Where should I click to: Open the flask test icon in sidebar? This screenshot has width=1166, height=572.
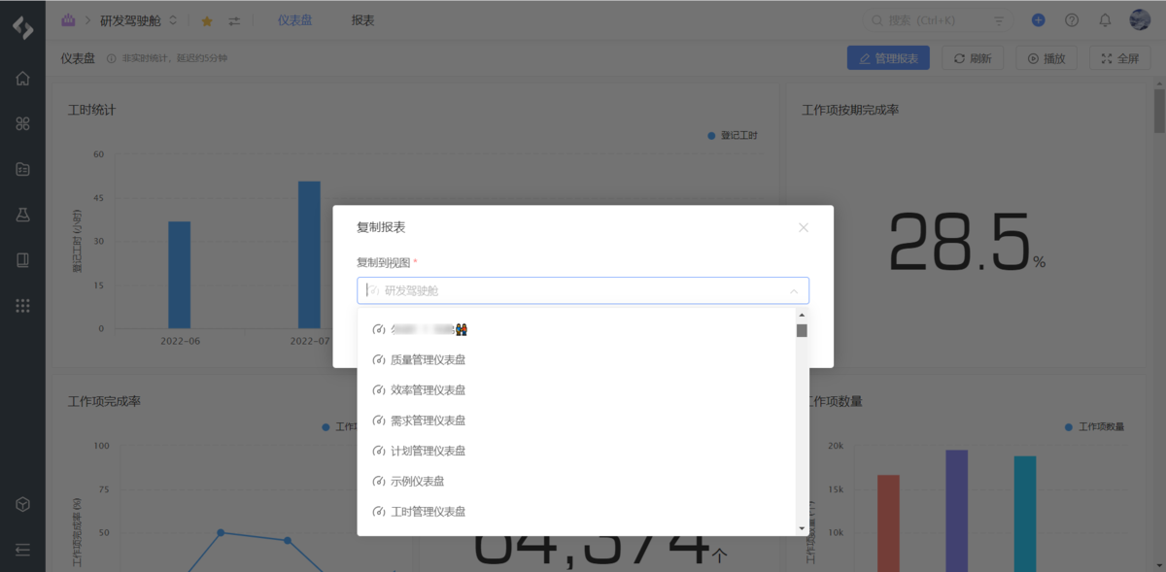[x=22, y=215]
